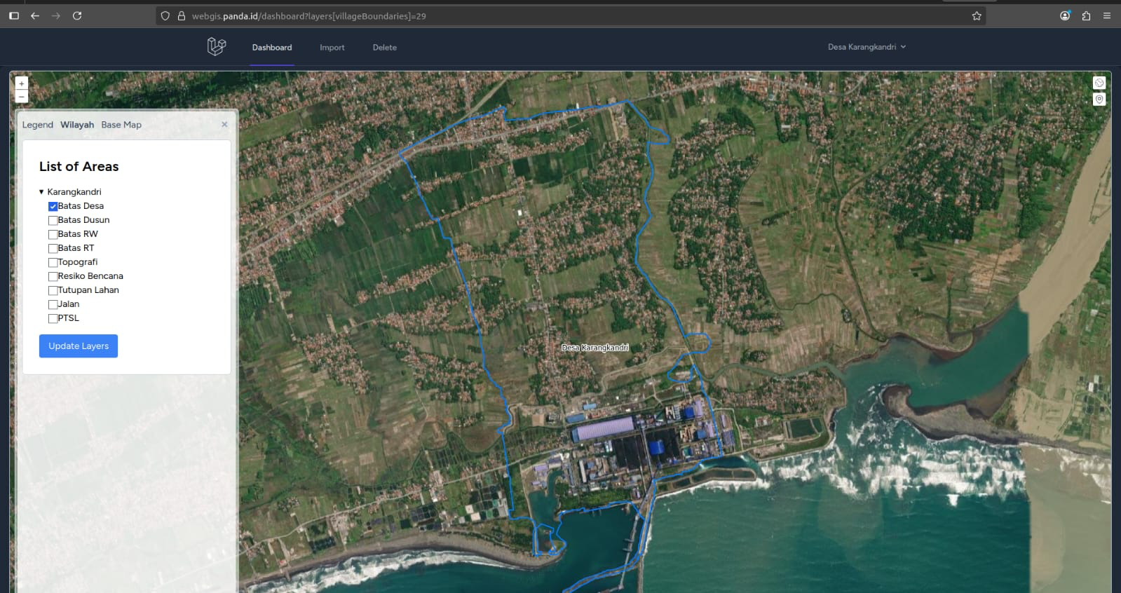
Task: Close the Wilayah side panel
Action: click(x=224, y=124)
